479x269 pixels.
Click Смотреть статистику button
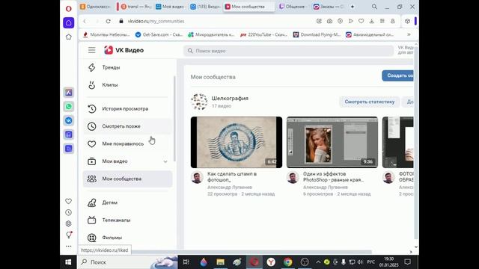pyautogui.click(x=369, y=102)
